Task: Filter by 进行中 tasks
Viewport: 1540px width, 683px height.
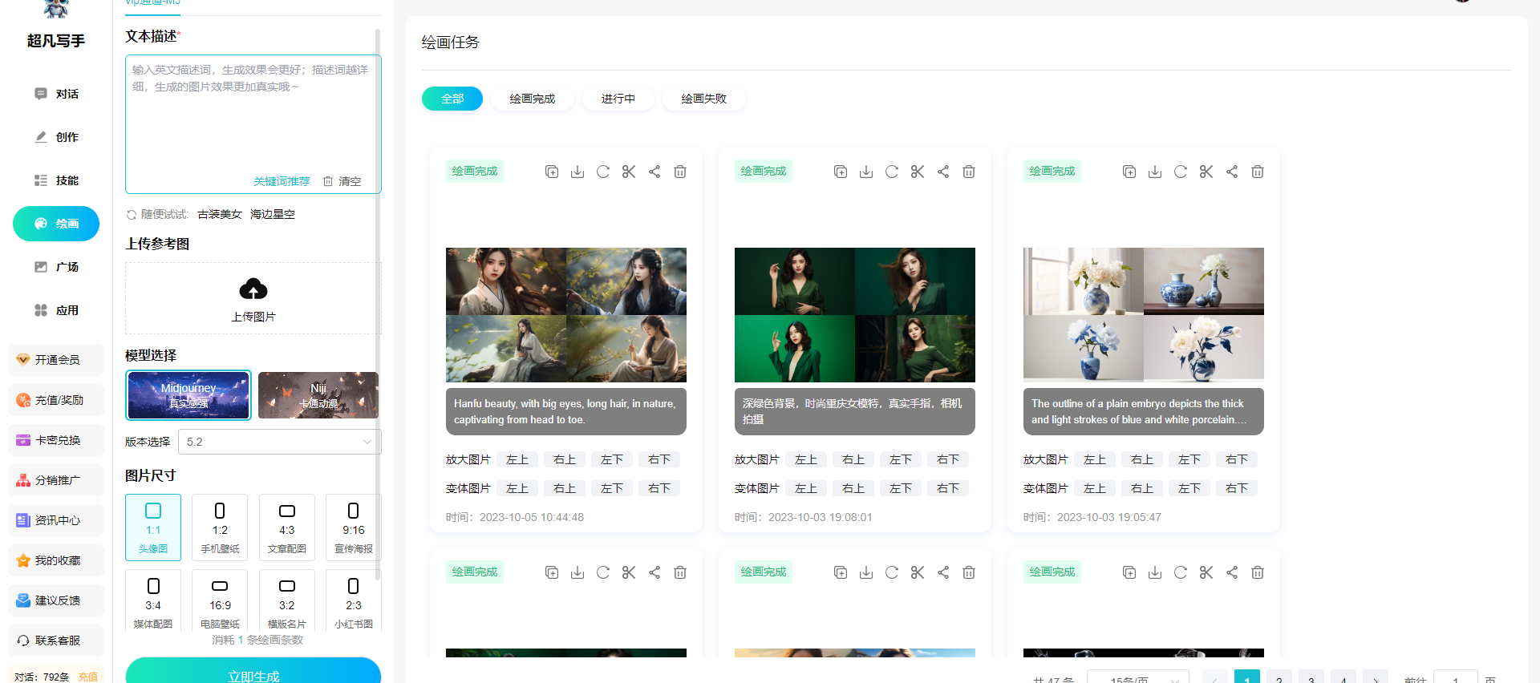Action: click(x=618, y=99)
